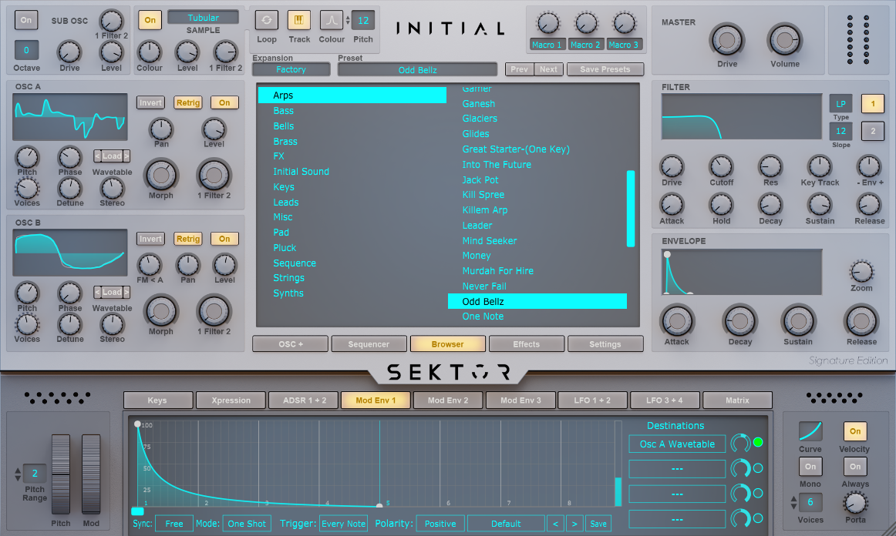The image size is (896, 536).
Task: Toggle OSC A Retrig
Action: 188,102
